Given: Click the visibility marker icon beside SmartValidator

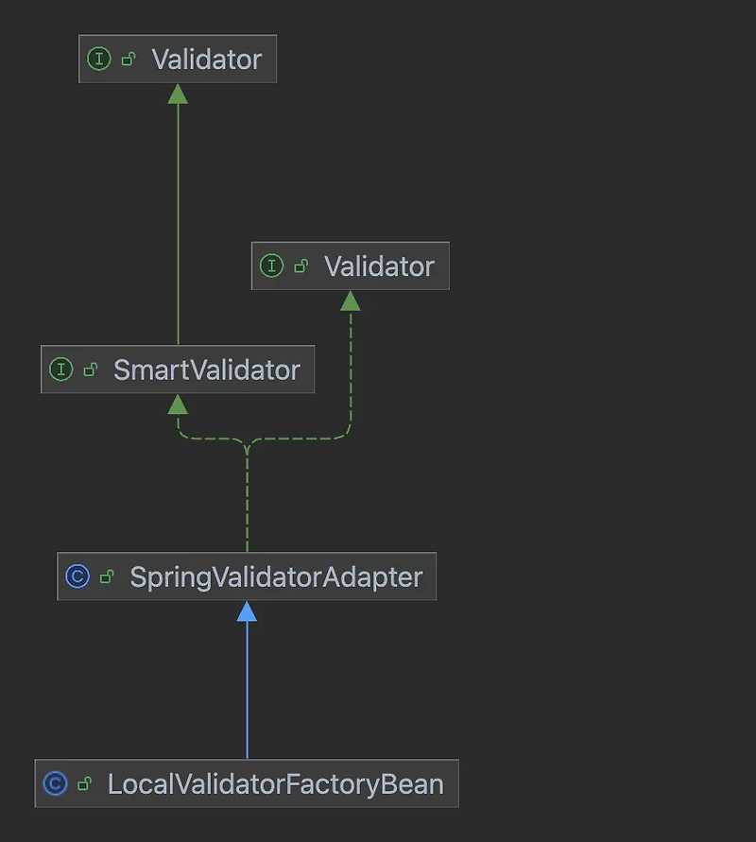Looking at the screenshot, I should pos(90,369).
